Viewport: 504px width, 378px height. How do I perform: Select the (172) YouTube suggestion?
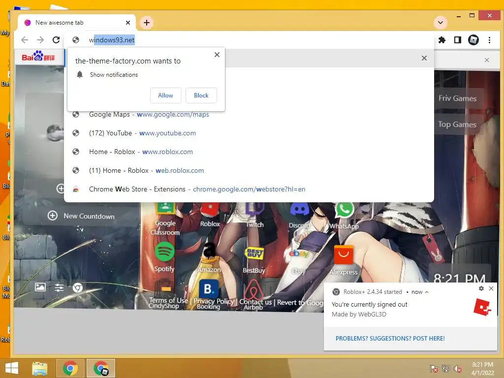click(249, 133)
